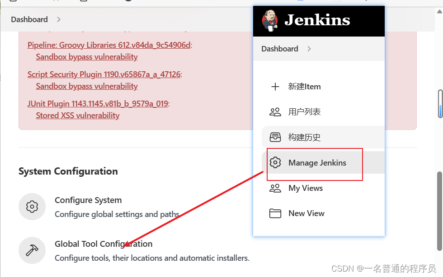443x277 pixels.
Task: Open Configure System title
Action: click(x=88, y=200)
